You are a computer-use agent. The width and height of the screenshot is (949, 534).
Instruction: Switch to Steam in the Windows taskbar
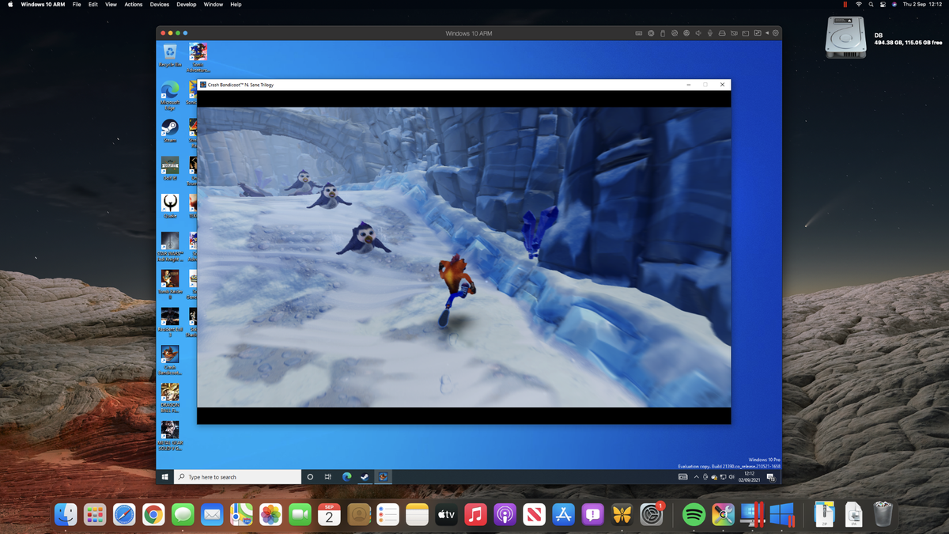[365, 477]
